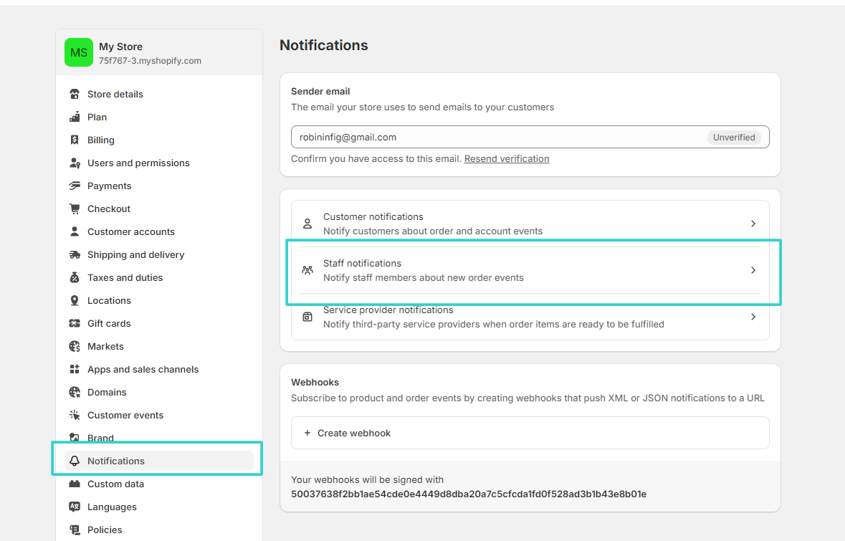
Task: Click the Service provider notifications icon
Action: click(x=307, y=317)
